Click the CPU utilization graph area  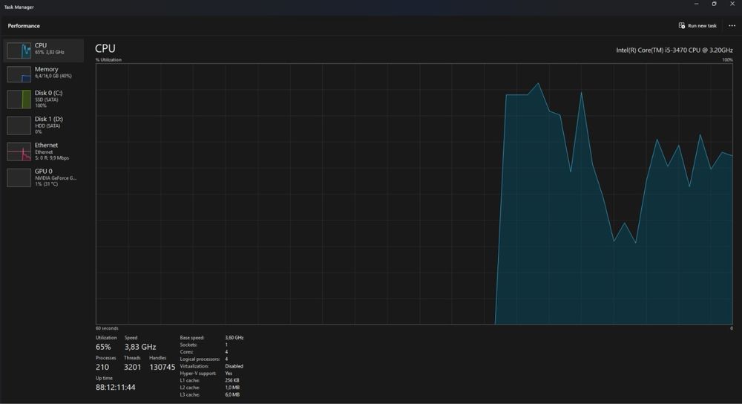[x=414, y=194]
